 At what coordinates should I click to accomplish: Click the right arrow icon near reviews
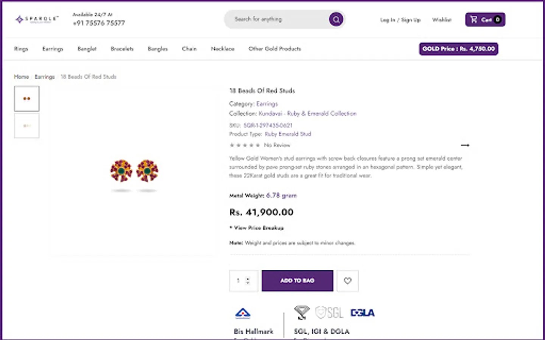pos(465,145)
